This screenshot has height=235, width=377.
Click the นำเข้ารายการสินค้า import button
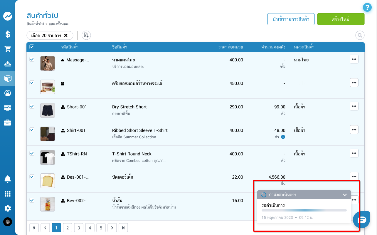click(291, 19)
